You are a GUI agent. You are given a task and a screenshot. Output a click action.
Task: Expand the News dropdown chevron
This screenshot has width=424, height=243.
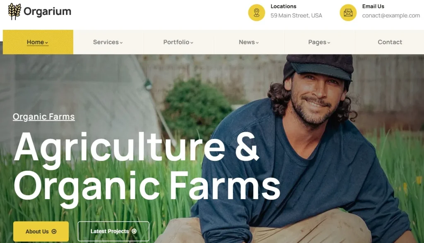point(257,43)
